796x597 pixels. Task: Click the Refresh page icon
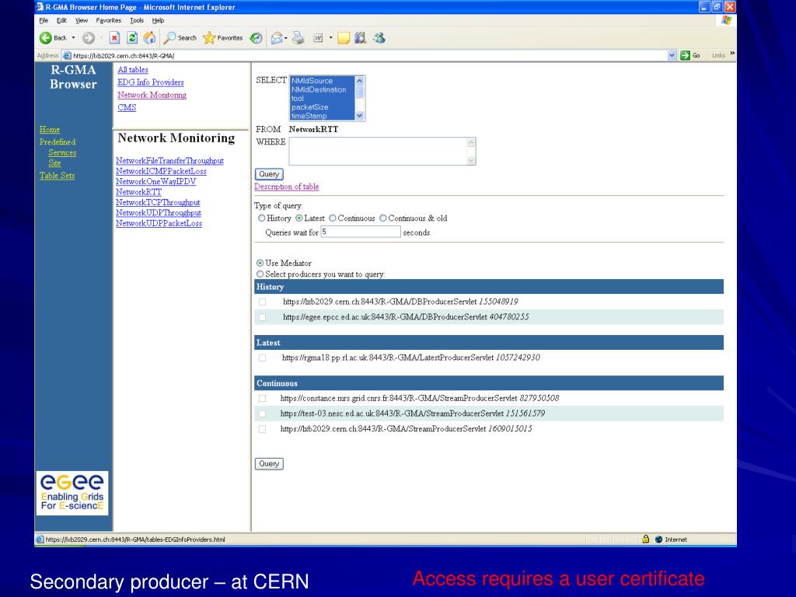tap(132, 38)
